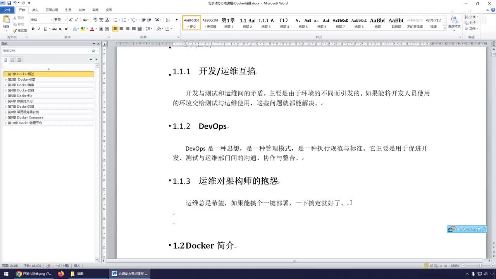Apply the 标题 1 style from gallery
Screen dimensions: 496x279
(228, 23)
